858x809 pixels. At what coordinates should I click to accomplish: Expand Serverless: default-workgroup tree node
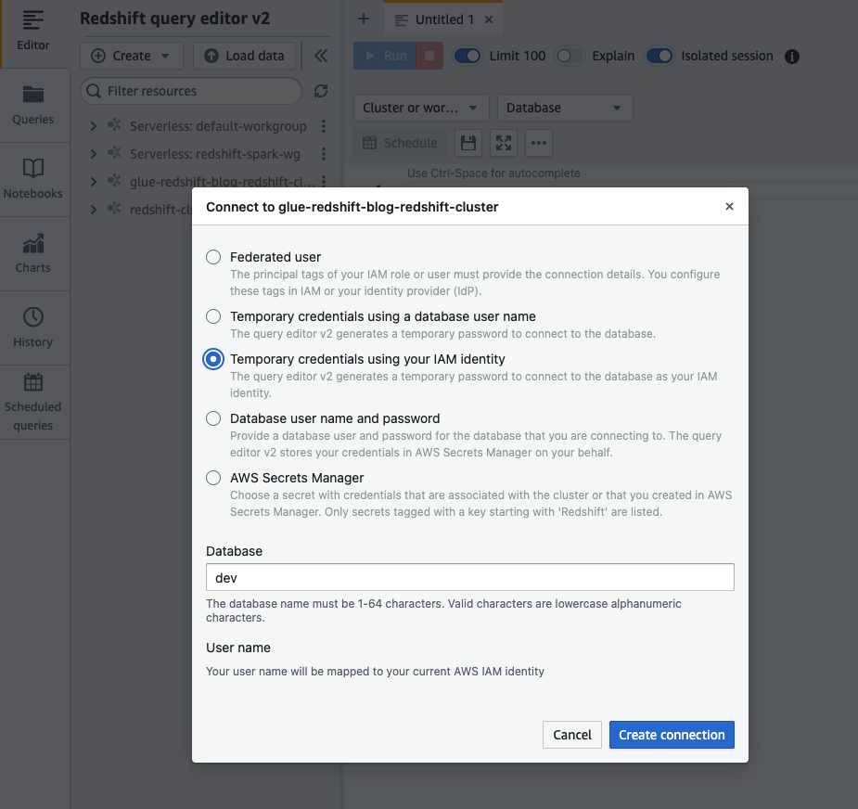(94, 126)
